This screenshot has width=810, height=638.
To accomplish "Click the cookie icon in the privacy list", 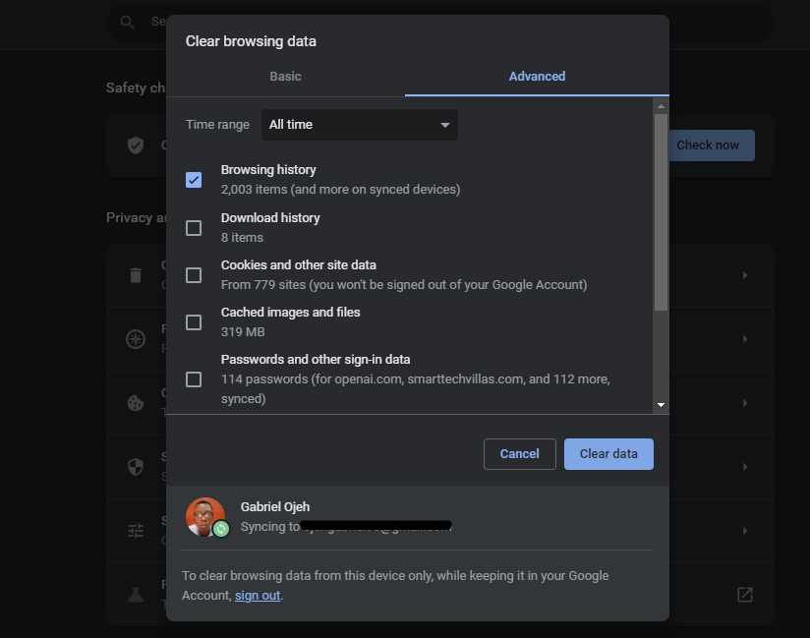I will (135, 403).
